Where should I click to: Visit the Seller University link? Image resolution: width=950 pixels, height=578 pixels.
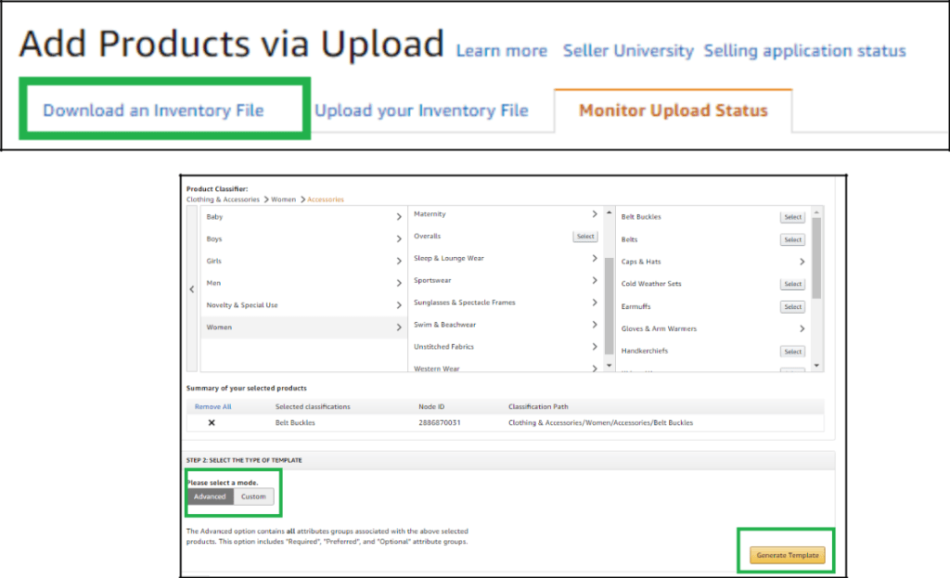[628, 51]
